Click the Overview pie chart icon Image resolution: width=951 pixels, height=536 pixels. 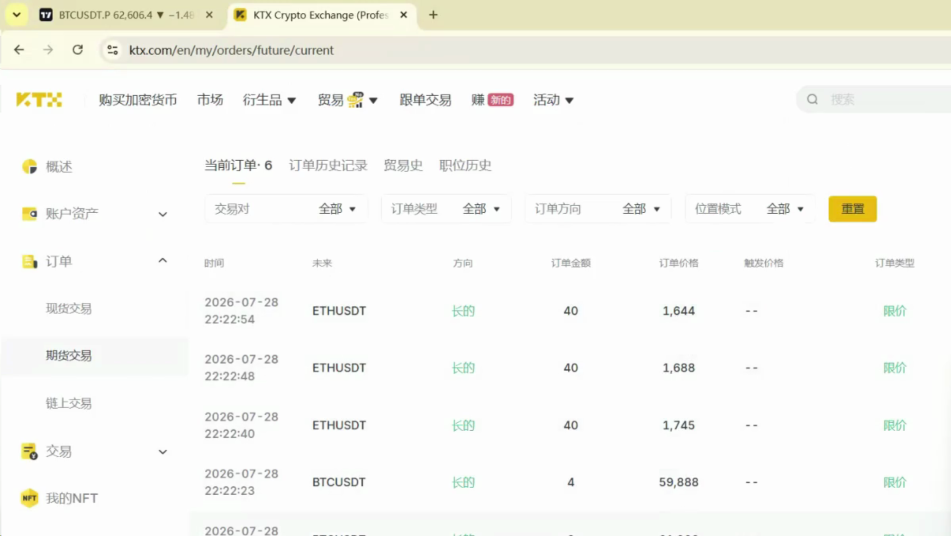[x=29, y=166]
